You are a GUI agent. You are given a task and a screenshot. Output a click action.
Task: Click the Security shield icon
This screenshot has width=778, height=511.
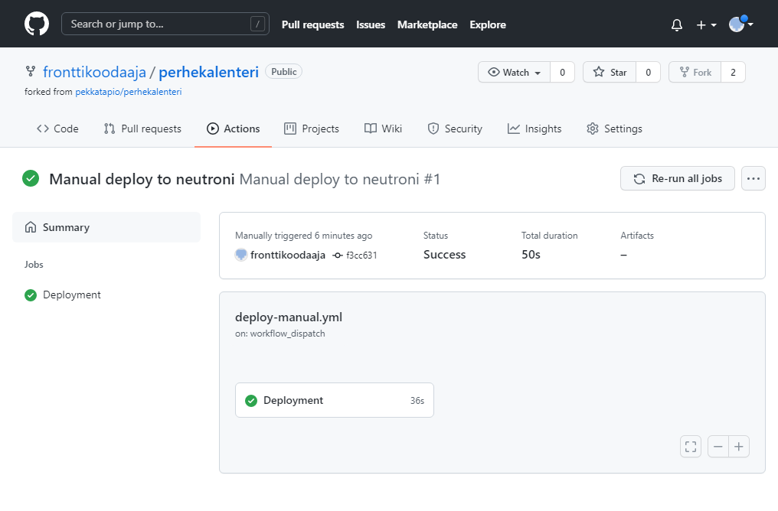pyautogui.click(x=433, y=129)
